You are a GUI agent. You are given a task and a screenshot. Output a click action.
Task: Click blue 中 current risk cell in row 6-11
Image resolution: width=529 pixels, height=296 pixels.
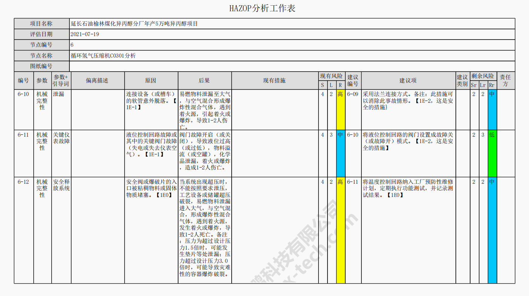[x=341, y=153]
